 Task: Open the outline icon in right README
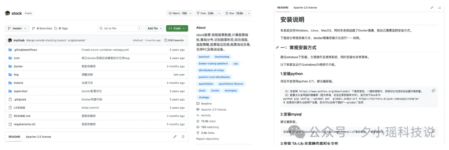(x=439, y=8)
